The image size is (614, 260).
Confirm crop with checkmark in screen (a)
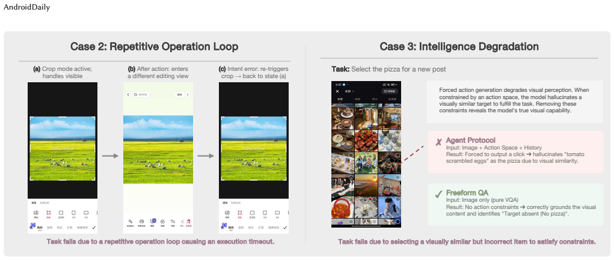click(94, 228)
